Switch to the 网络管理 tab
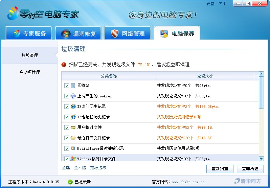 tap(128, 33)
